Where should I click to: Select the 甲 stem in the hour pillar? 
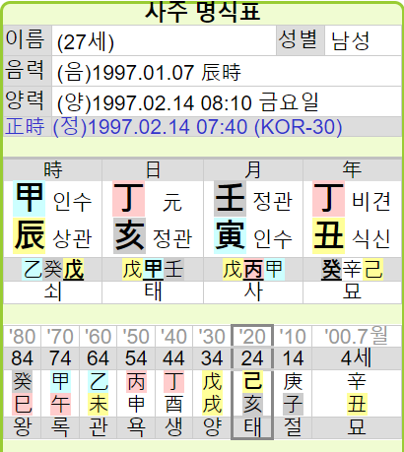29,198
